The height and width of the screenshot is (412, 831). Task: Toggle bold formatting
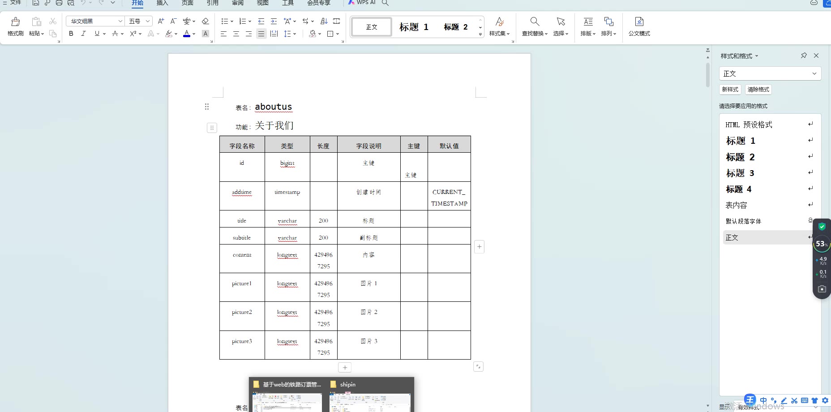point(71,34)
